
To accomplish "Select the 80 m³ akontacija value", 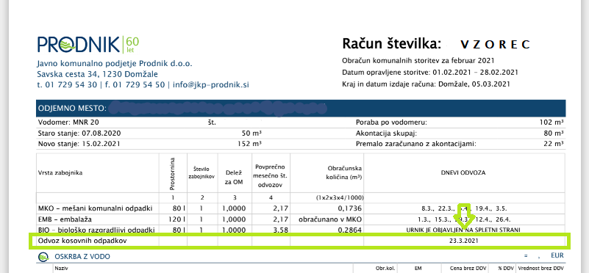I will point(554,133).
